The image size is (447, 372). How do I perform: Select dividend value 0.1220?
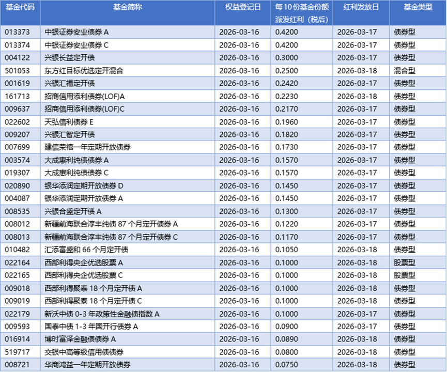click(286, 224)
